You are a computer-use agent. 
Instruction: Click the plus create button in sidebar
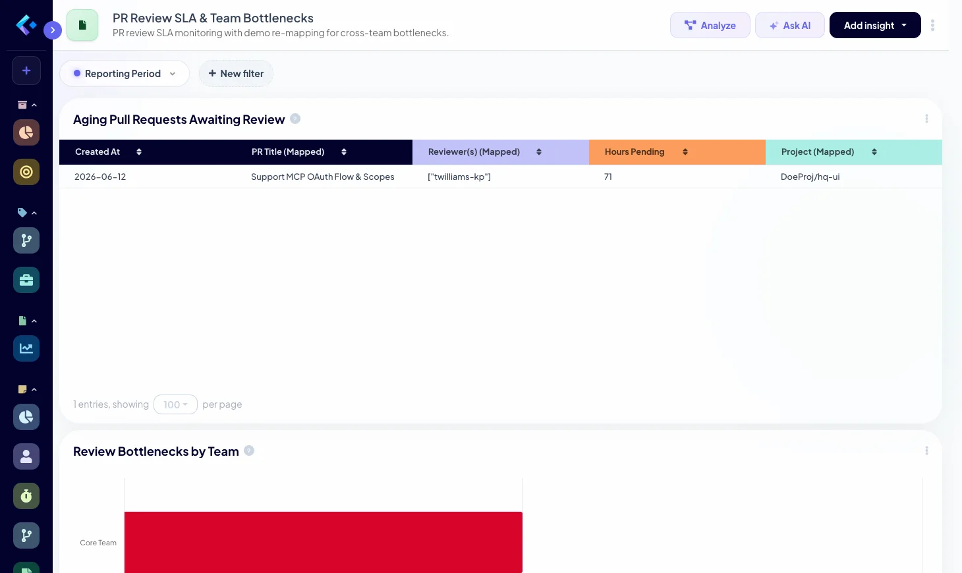click(x=26, y=70)
